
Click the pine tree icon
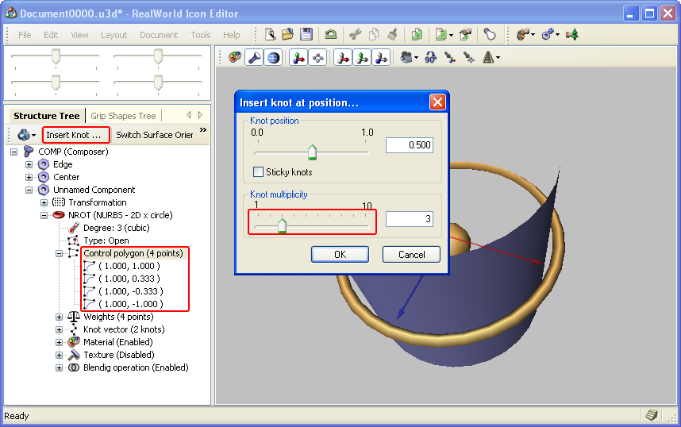tap(572, 34)
